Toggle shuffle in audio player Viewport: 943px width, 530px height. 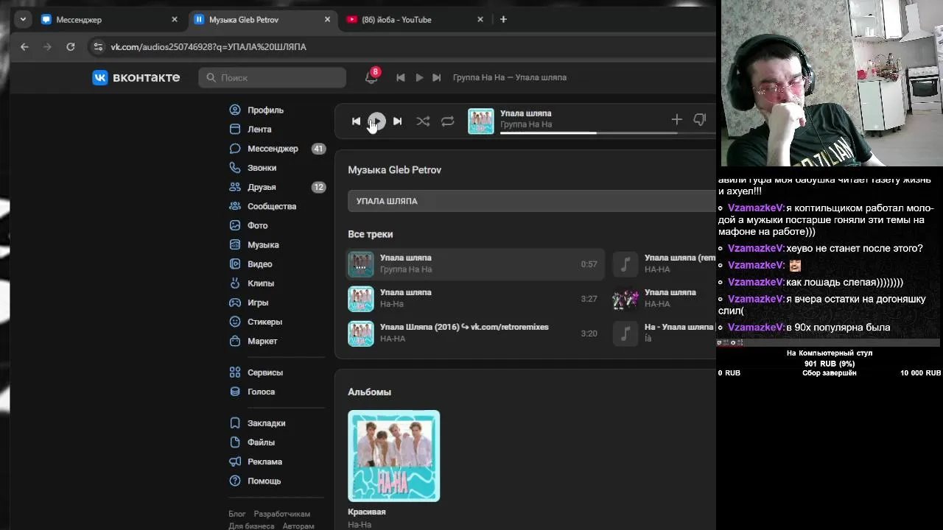click(423, 121)
